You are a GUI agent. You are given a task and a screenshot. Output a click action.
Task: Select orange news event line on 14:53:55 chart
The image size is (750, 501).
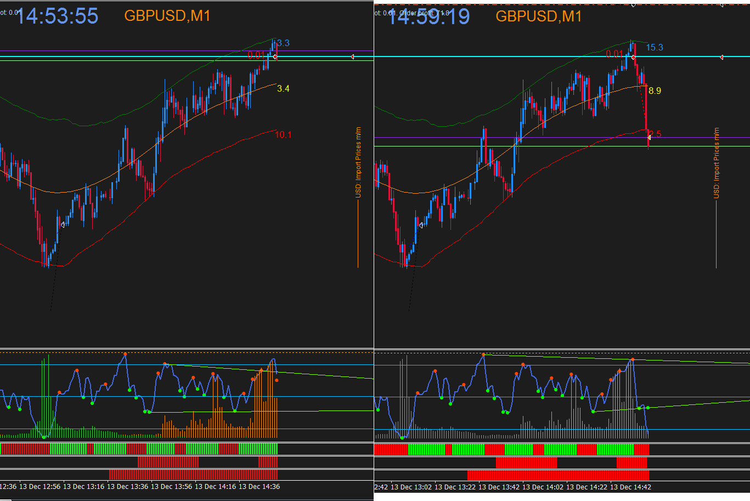(358, 234)
